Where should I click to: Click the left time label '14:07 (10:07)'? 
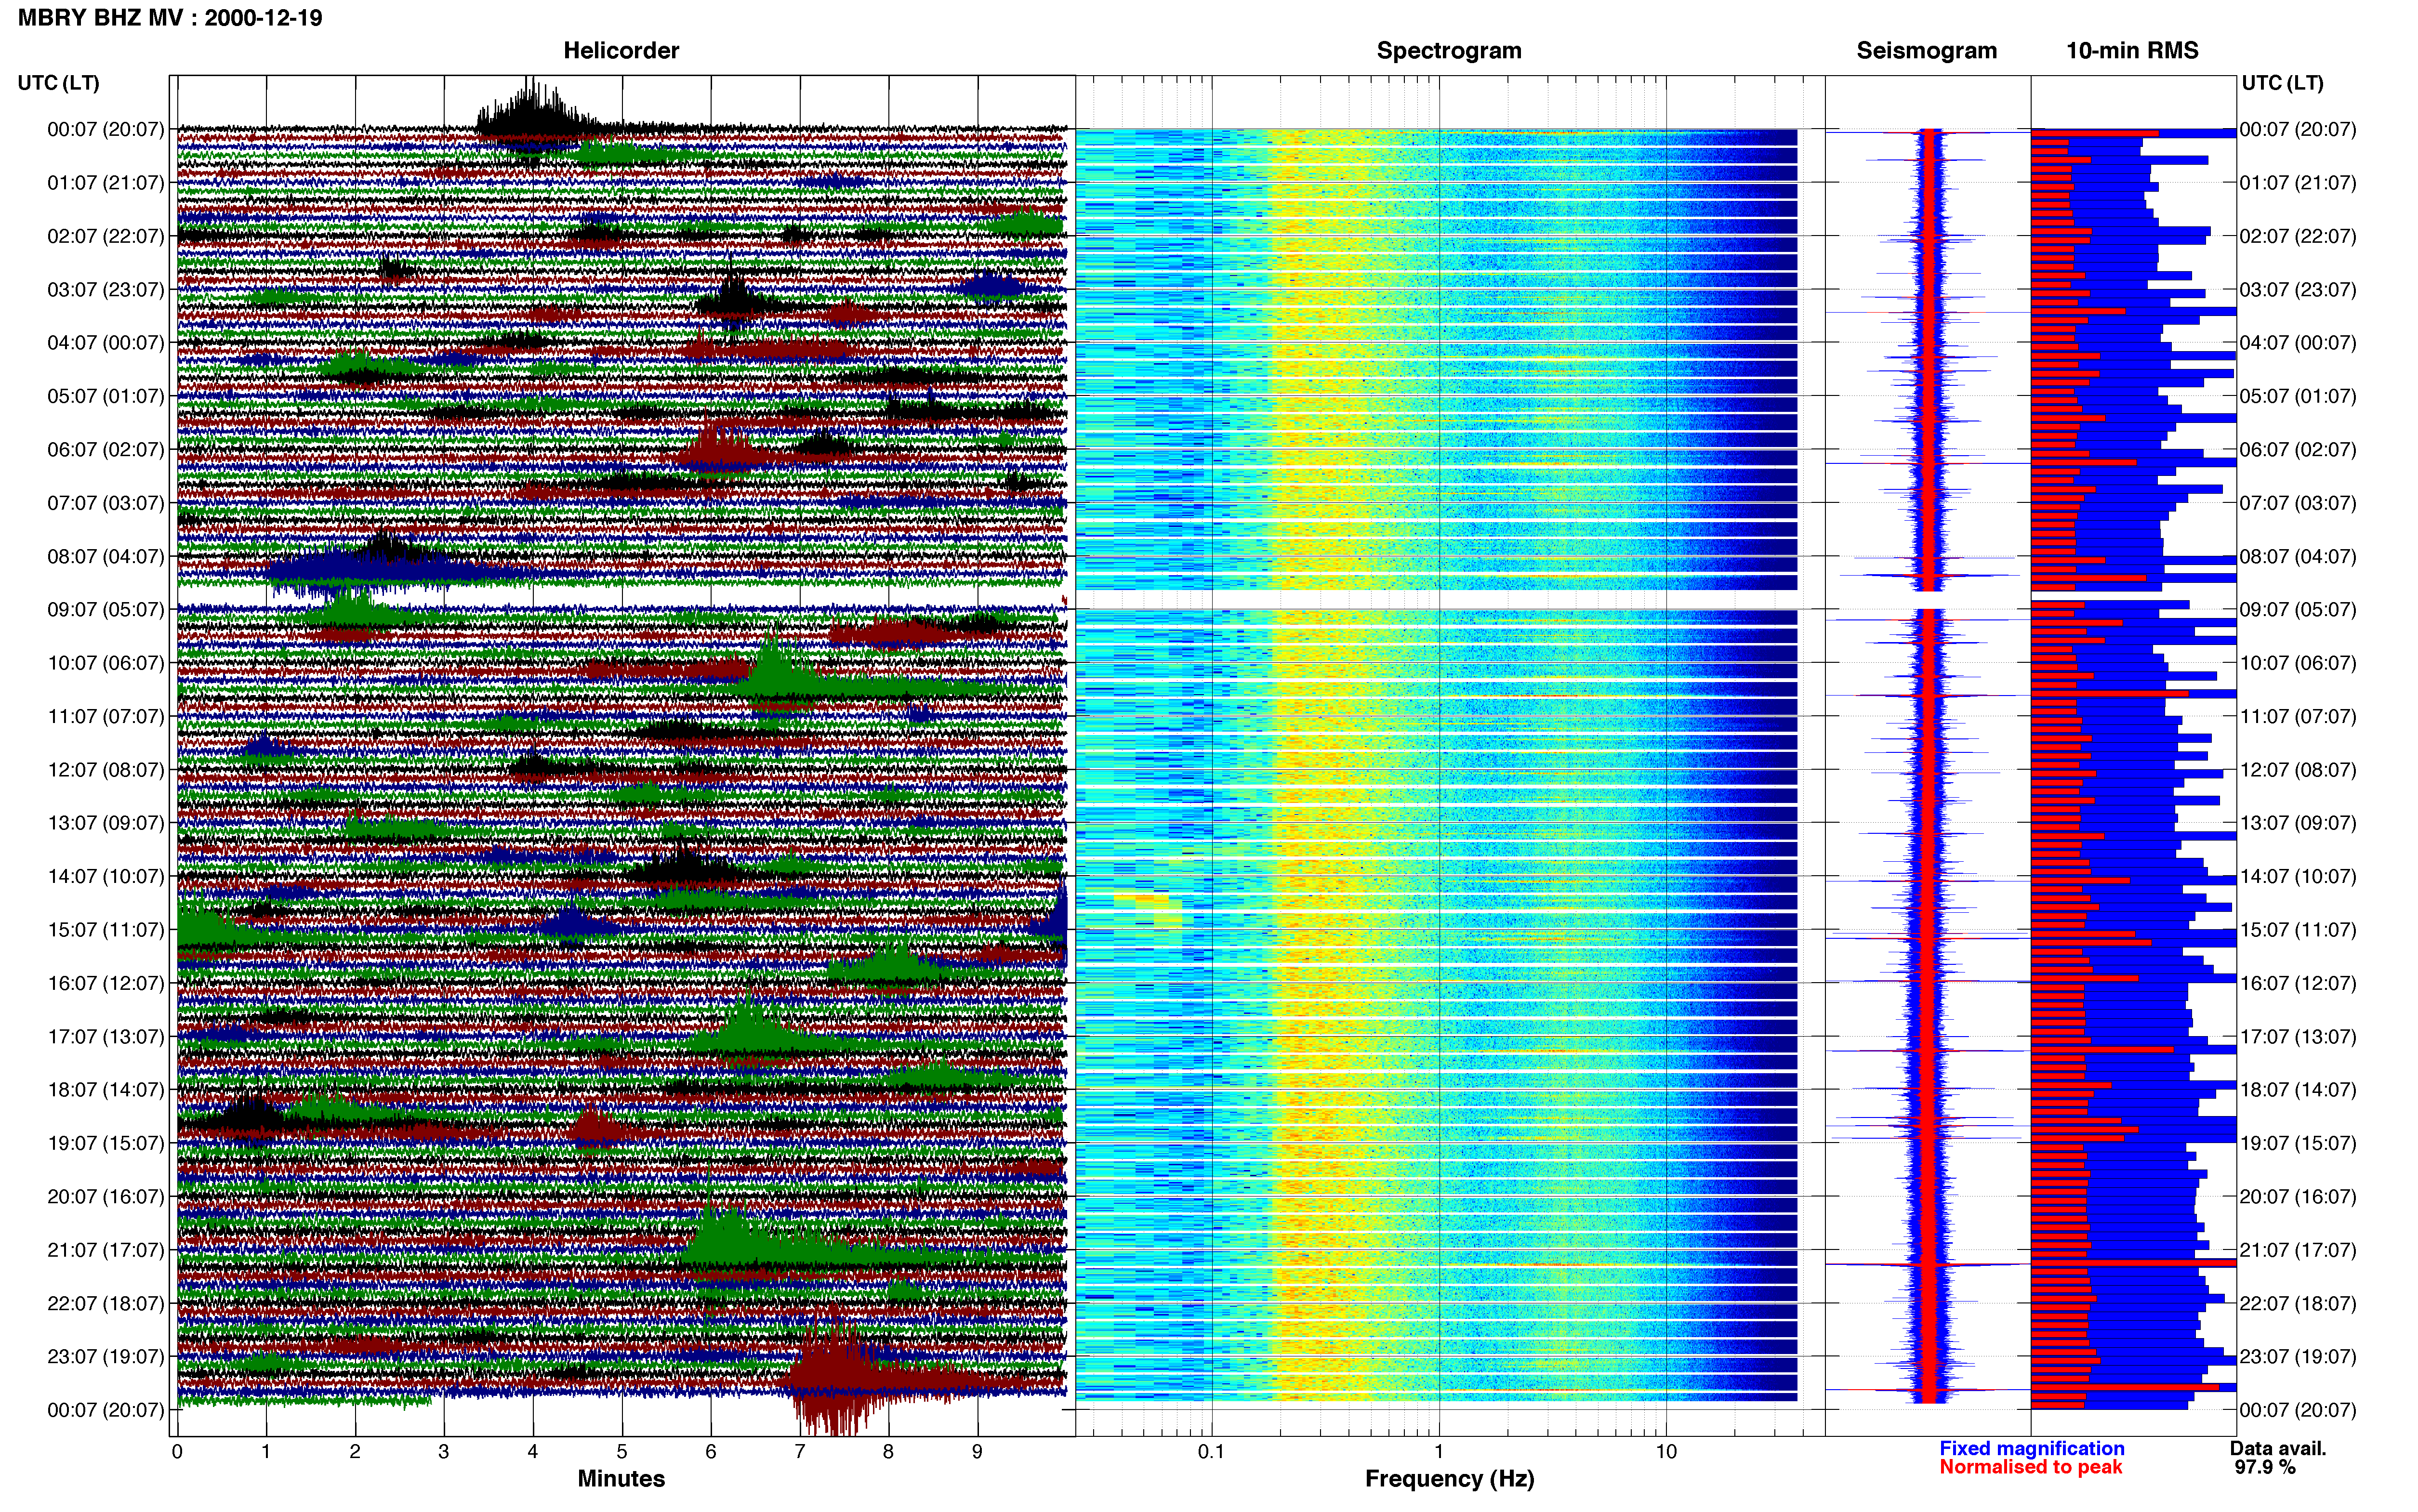pyautogui.click(x=105, y=876)
